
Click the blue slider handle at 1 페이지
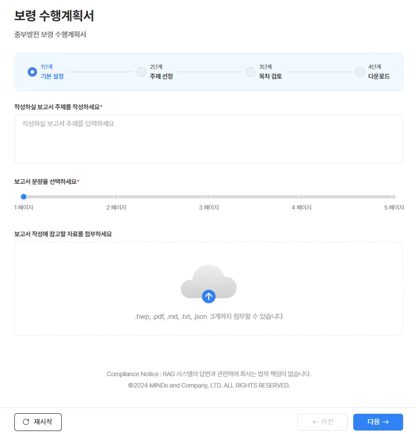click(24, 197)
